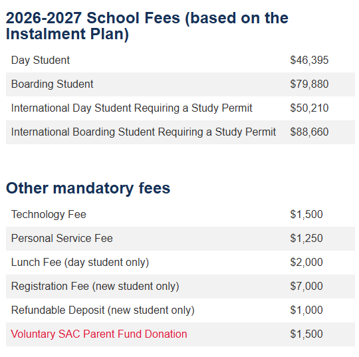Click the International Day Student Requiring a Study Permit text
359x357 pixels.
pyautogui.click(x=132, y=108)
